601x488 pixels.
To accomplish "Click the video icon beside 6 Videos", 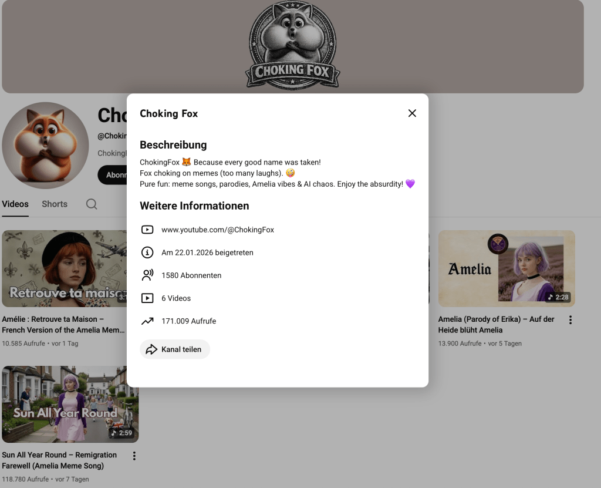I will (147, 298).
